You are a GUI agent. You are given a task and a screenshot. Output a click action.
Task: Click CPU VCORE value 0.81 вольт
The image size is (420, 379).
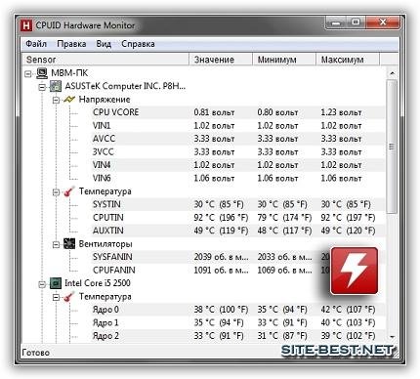pos(214,112)
